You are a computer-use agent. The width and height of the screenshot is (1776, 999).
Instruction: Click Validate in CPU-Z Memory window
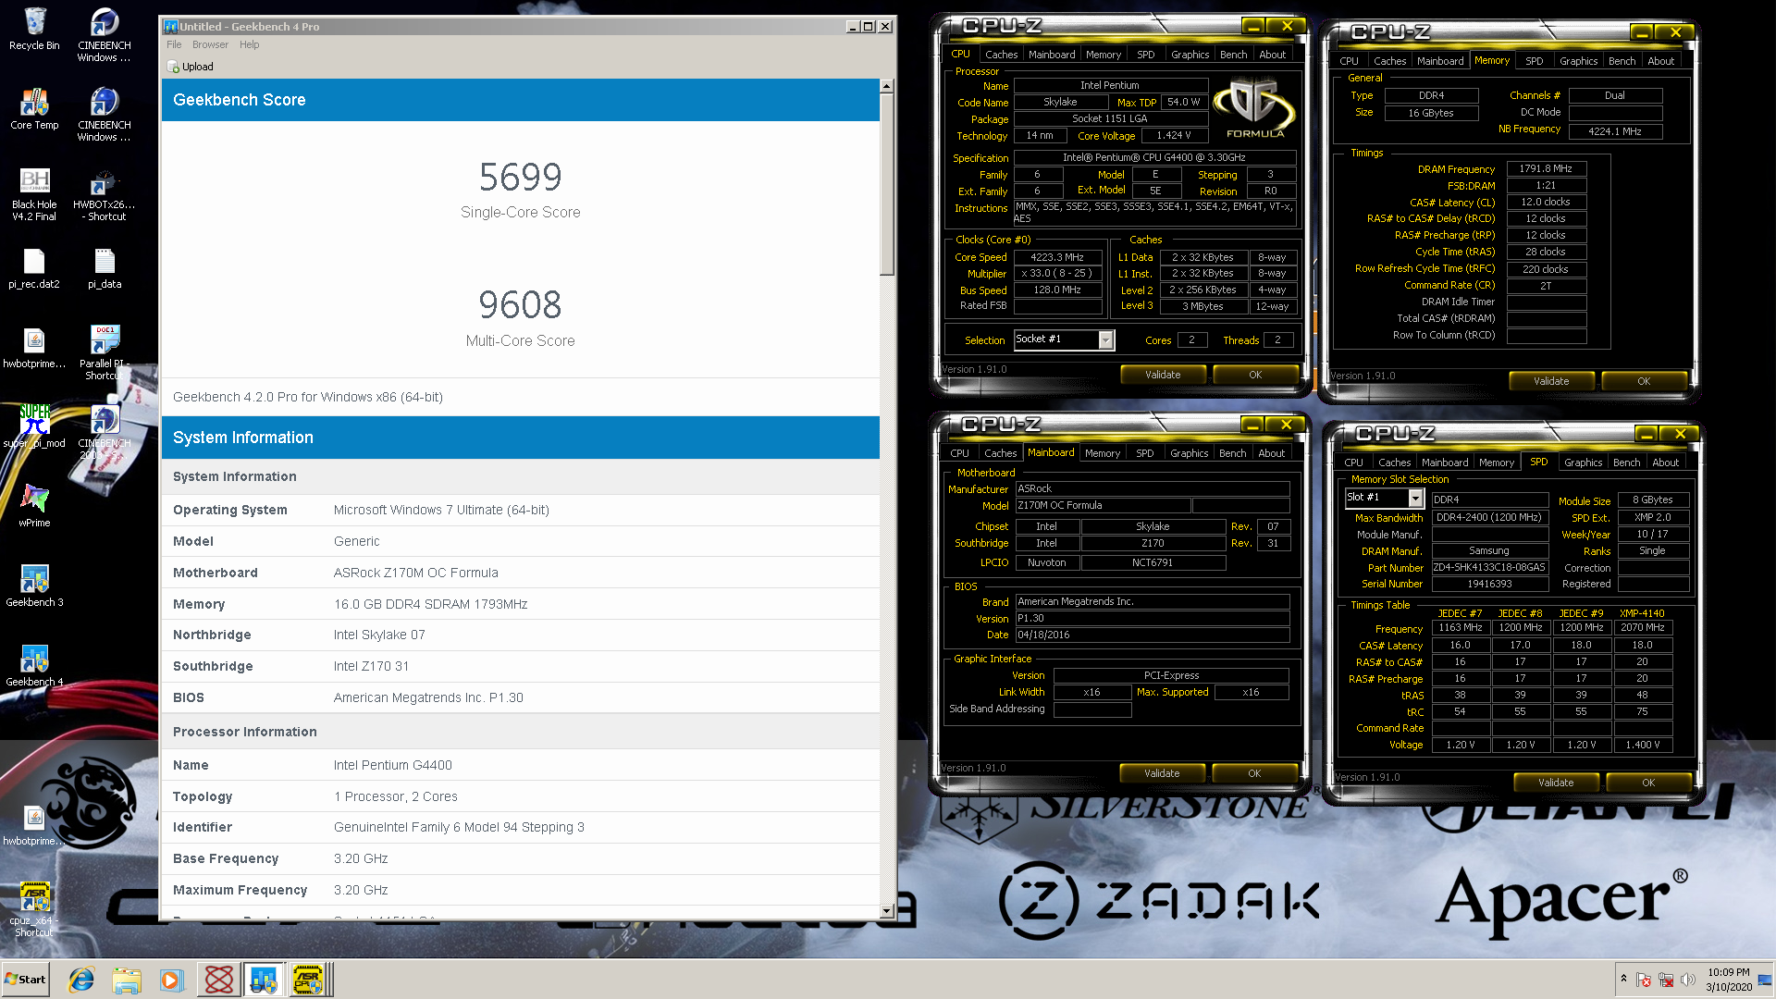point(1551,381)
